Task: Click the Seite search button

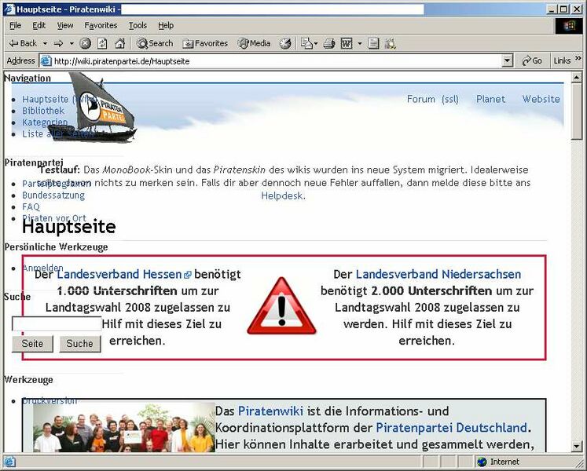Action: coord(32,343)
